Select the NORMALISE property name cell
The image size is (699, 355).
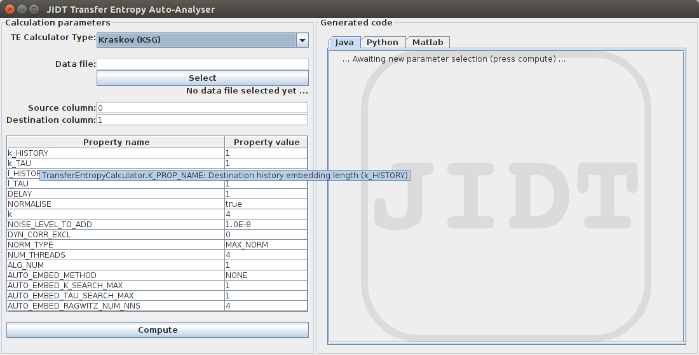coord(116,204)
